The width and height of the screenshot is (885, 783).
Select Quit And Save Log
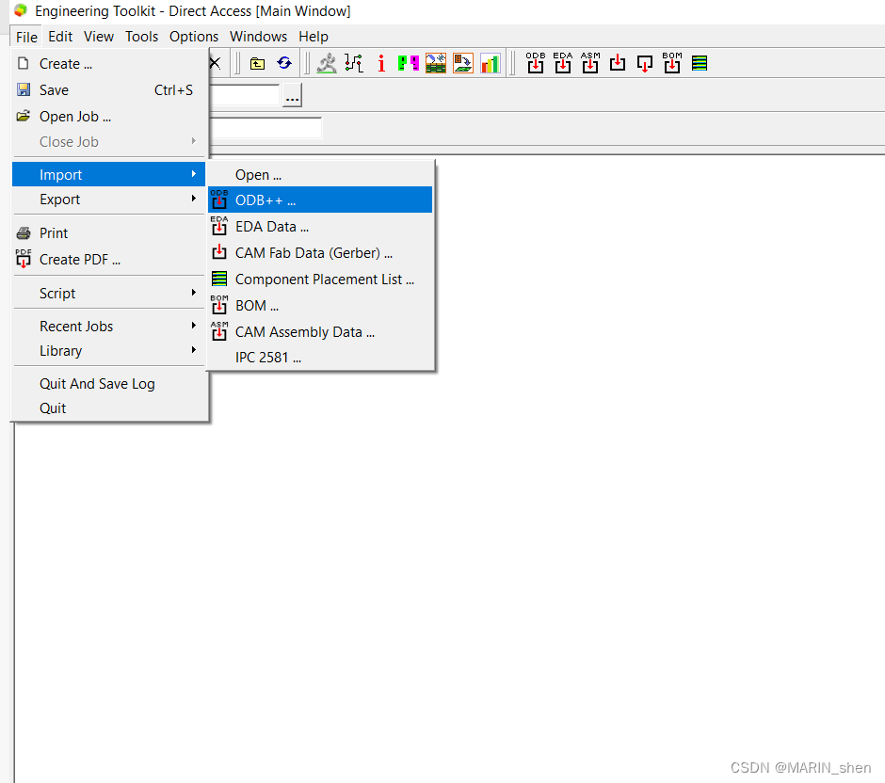110,384
